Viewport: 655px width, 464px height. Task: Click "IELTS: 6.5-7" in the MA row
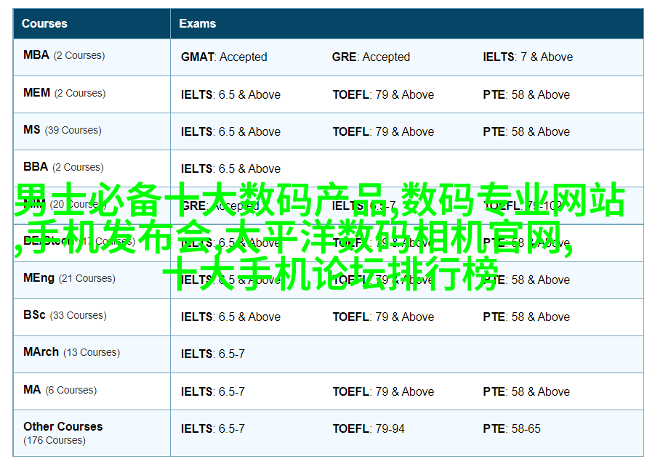coord(212,392)
